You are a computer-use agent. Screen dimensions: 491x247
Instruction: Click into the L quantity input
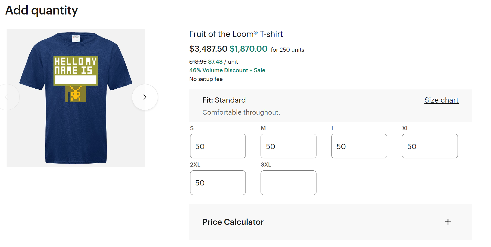[359, 146]
